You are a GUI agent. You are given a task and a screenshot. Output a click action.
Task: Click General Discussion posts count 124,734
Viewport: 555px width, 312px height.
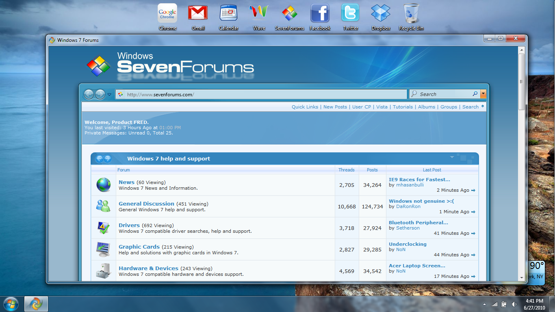click(x=372, y=206)
